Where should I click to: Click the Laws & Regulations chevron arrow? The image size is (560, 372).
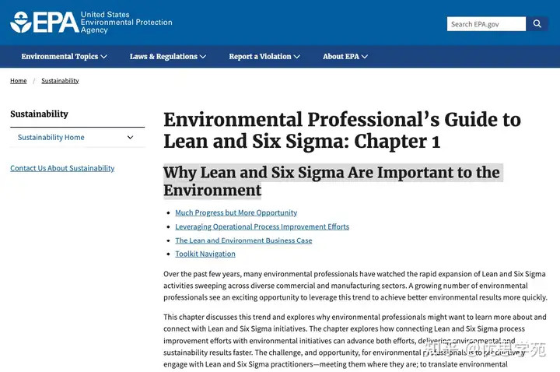[x=203, y=57]
